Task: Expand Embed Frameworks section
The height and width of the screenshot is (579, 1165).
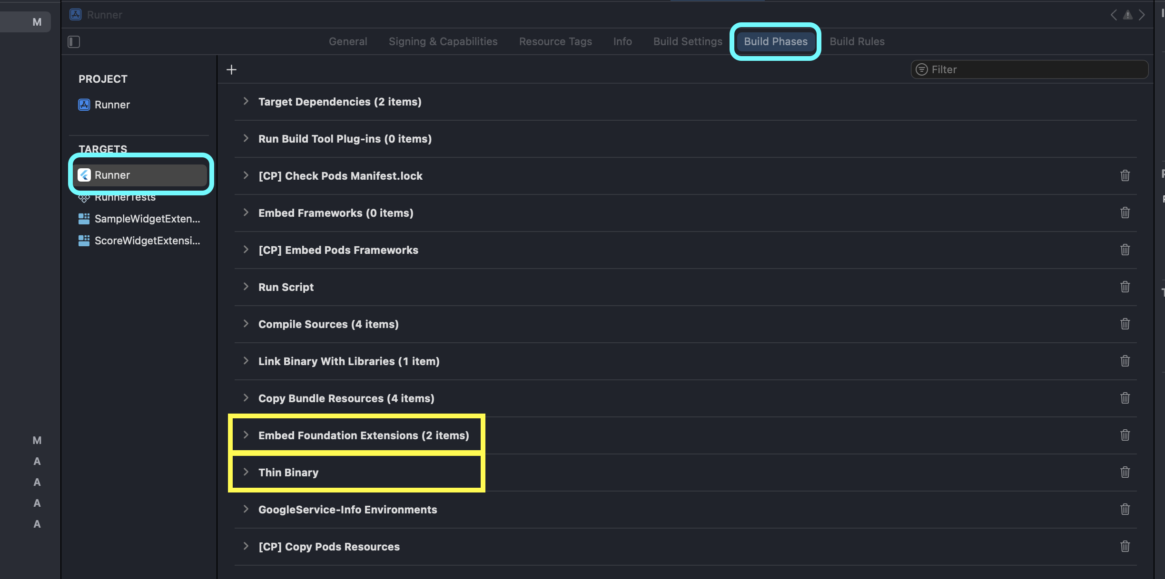Action: (x=246, y=212)
